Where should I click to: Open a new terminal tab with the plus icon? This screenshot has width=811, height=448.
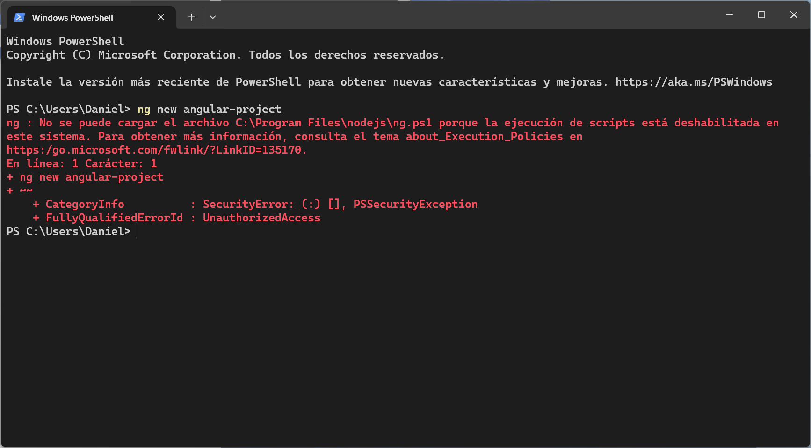tap(191, 17)
